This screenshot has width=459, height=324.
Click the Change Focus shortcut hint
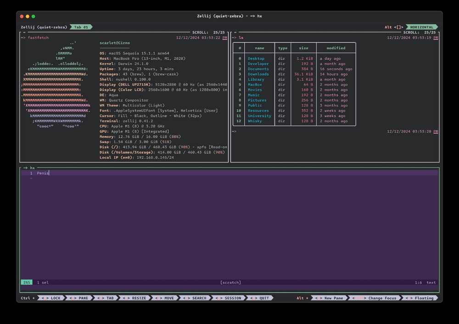374,298
